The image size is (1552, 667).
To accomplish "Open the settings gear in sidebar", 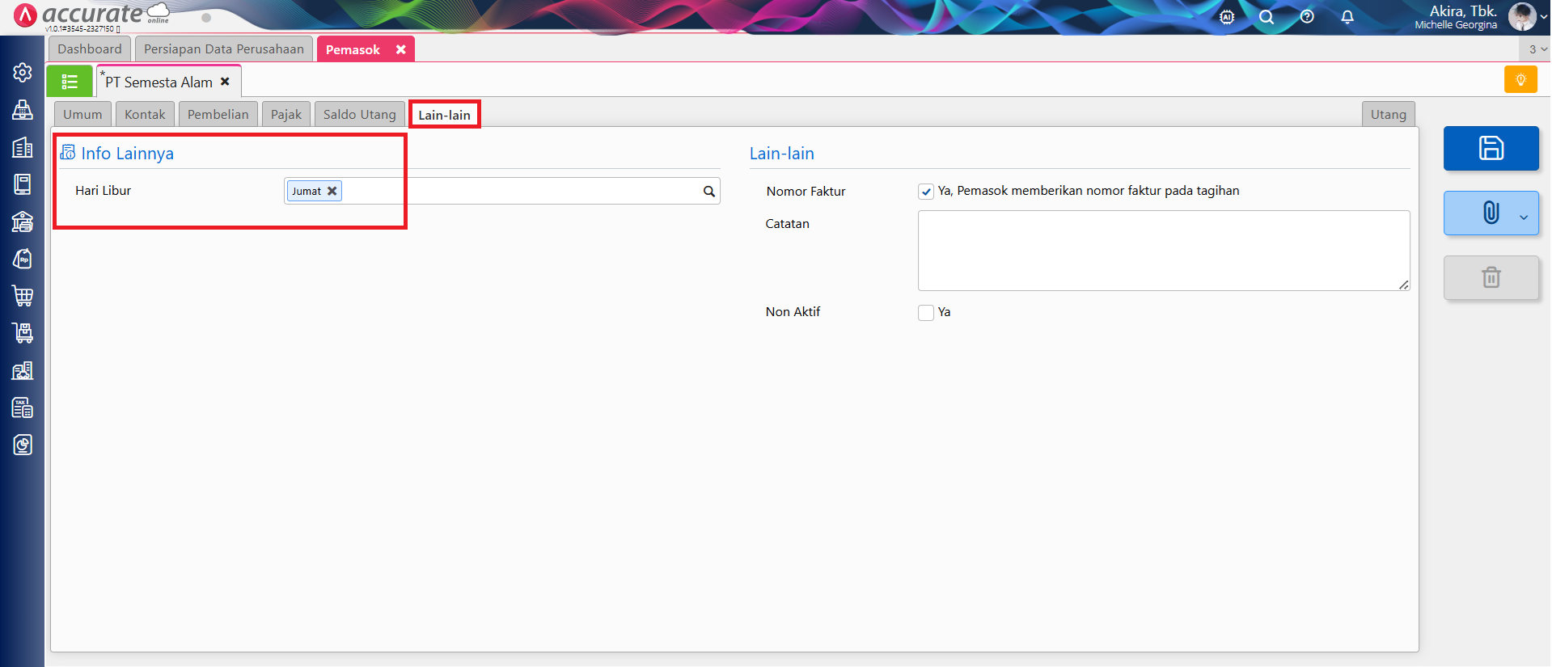I will (23, 73).
